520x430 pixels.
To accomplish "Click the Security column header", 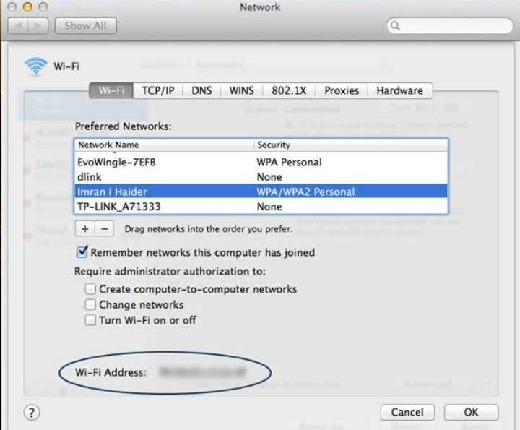I will point(350,145).
